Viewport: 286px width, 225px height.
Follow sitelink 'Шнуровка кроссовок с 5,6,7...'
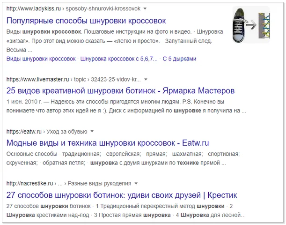(x=119, y=59)
